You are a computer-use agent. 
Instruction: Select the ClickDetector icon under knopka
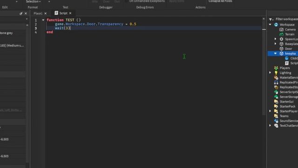(287, 58)
